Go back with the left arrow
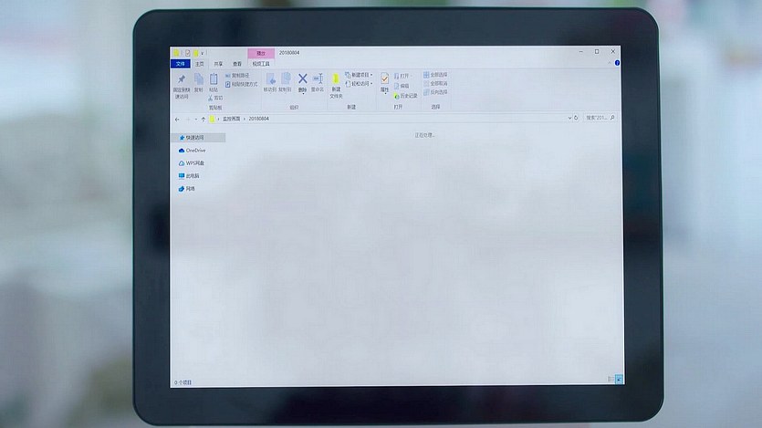This screenshot has height=428, width=762. 177,119
